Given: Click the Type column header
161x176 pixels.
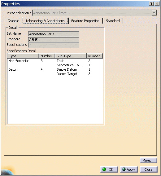Looking at the screenshot, I should tap(23, 56).
